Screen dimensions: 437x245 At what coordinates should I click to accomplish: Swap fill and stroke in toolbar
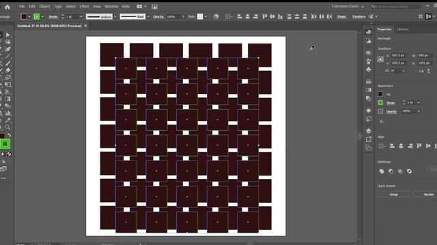9,135
